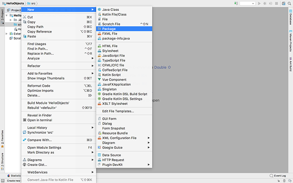Click the Debug bug icon in toolbar
The width and height of the screenshot is (293, 183).
tap(265, 3)
